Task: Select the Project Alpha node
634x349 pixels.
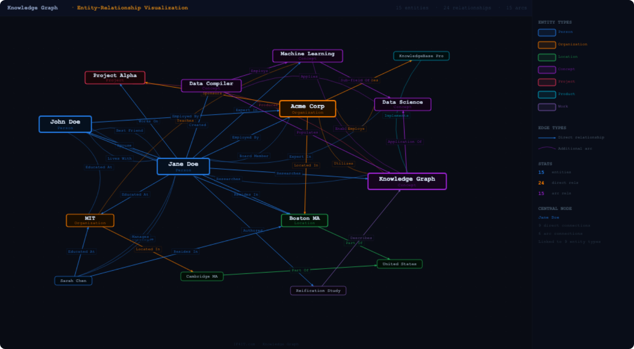Action: 115,77
